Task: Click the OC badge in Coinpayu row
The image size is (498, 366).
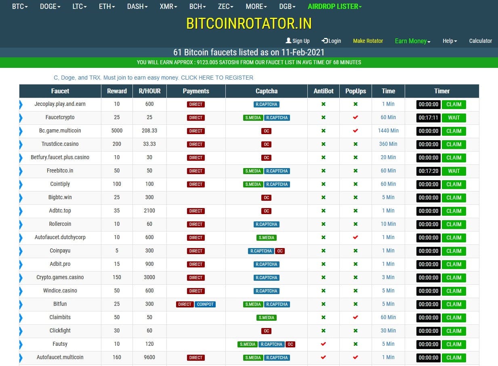Action: click(280, 251)
